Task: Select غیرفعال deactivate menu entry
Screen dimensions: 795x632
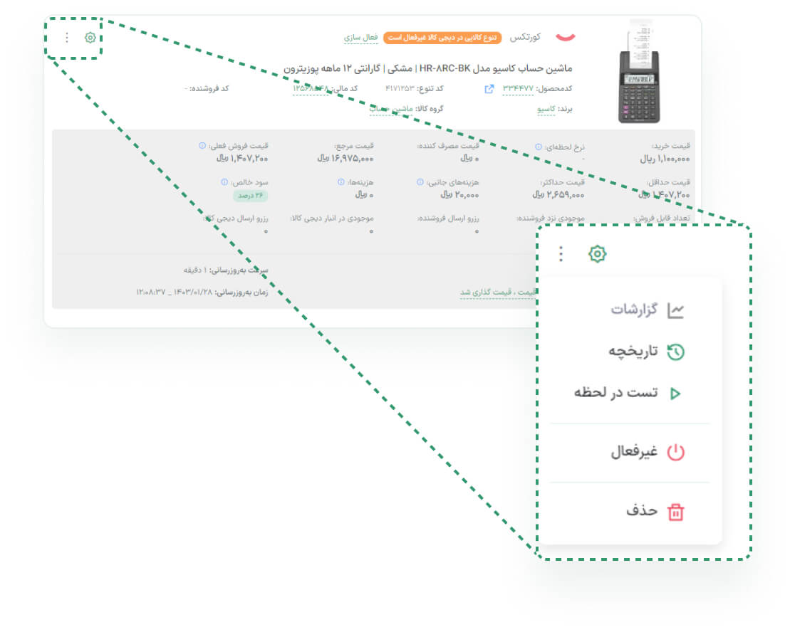Action: pyautogui.click(x=647, y=451)
